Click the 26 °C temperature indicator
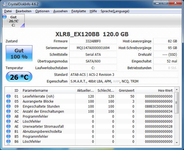Screen dimensions: 184x150 pos(19,77)
